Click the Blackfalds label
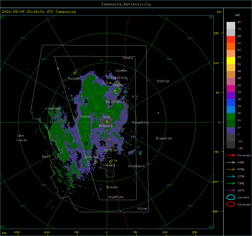Viewport: 252px width, 236px height. tap(119, 78)
